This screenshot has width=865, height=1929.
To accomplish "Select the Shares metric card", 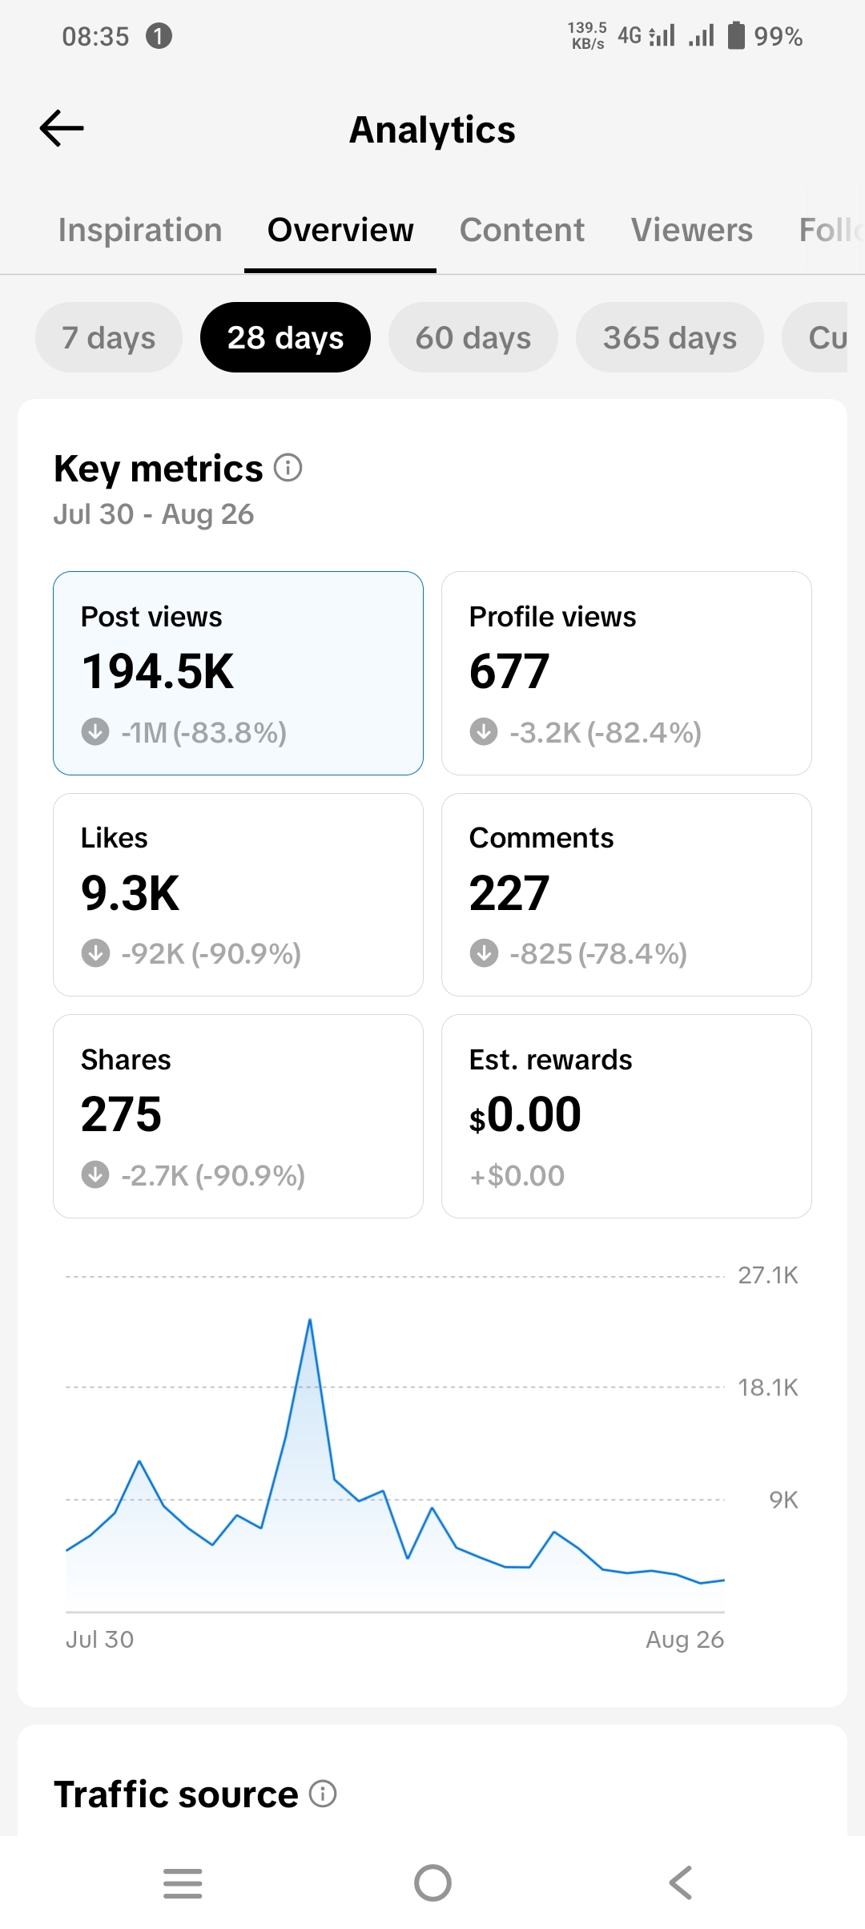I will (238, 1116).
